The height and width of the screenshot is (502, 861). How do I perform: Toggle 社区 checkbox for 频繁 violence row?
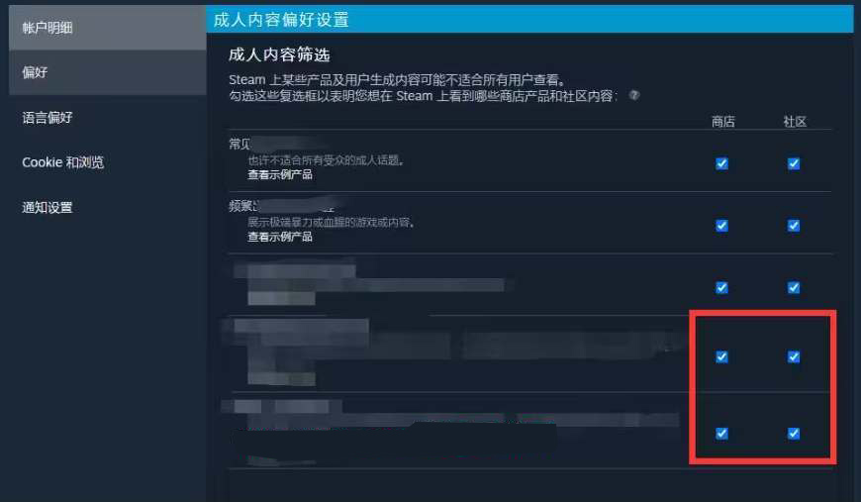point(794,226)
